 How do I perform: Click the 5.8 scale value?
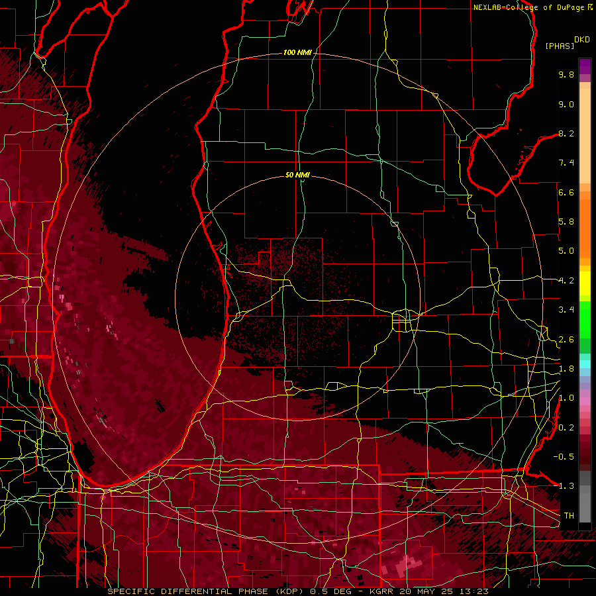pos(566,222)
